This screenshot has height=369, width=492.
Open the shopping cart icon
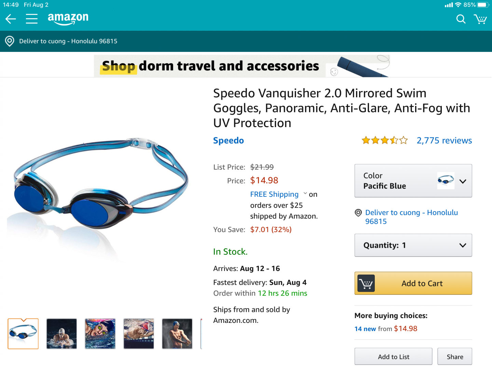(480, 19)
